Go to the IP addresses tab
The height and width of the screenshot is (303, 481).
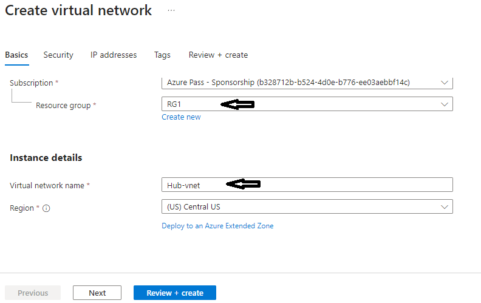(x=114, y=55)
